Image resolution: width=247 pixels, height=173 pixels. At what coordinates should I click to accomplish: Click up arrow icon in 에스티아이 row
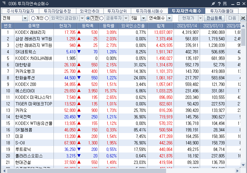click(79, 91)
